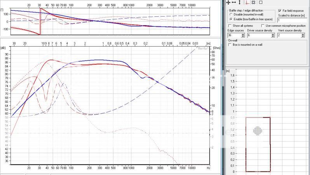This screenshot has height=175, width=310.
Task: Select the four-way move arrows tool
Action: [228, 2]
